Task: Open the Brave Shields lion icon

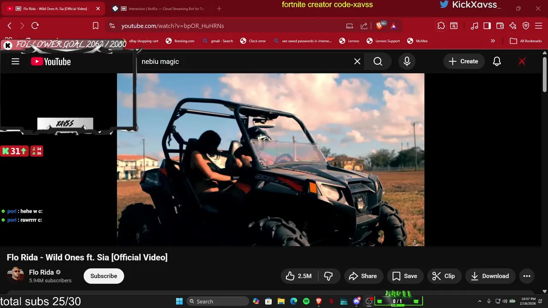Action: 379,26
